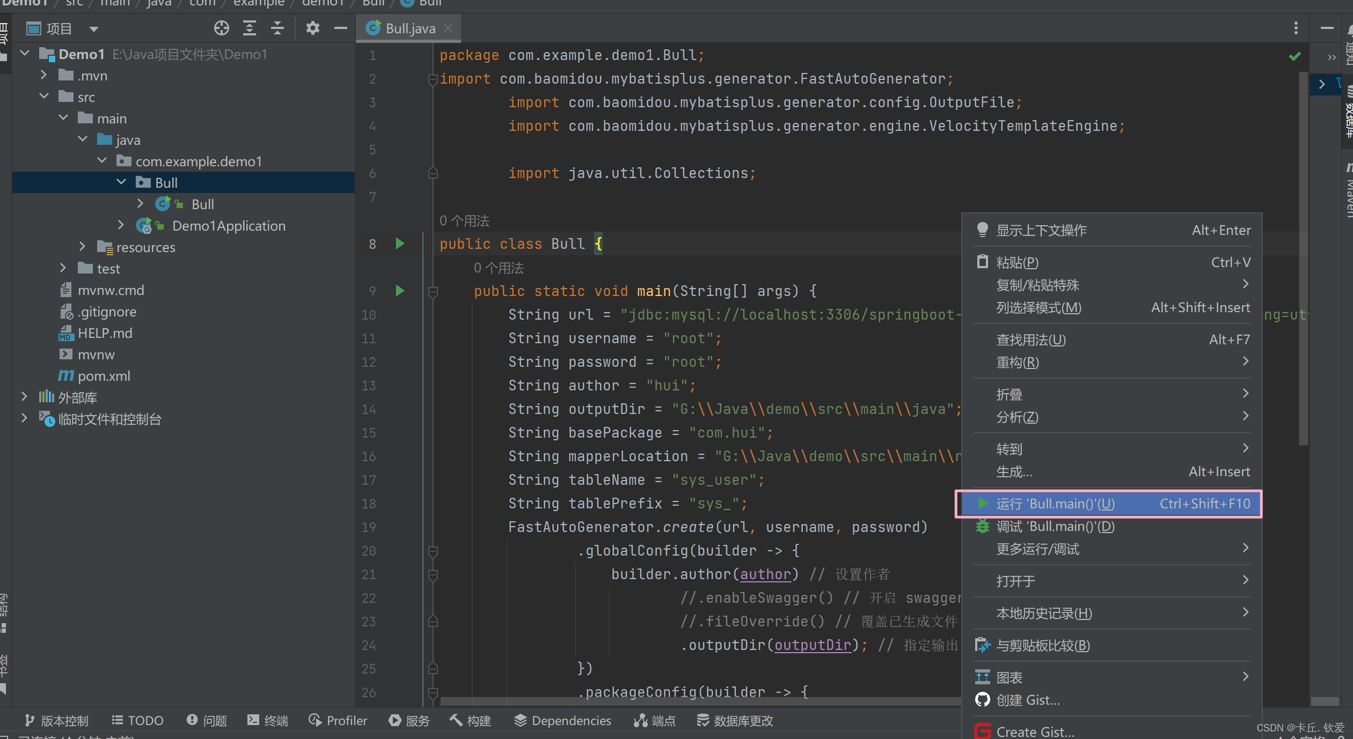Collapse the com.example.demo1 package
This screenshot has width=1353, height=739.
tap(102, 161)
